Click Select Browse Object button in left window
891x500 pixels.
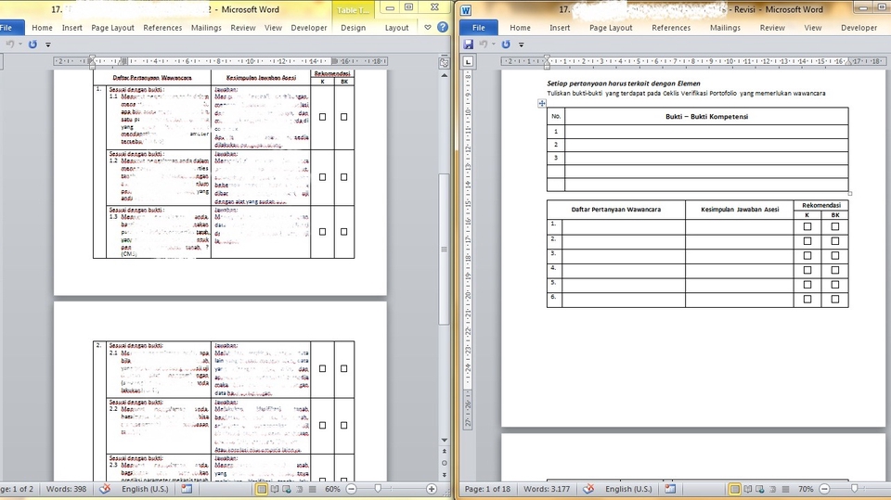[x=445, y=463]
